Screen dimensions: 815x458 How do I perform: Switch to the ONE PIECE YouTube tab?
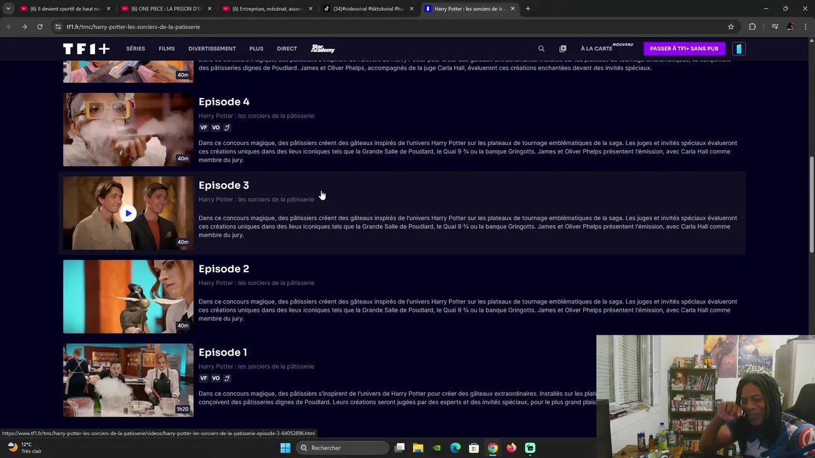166,9
